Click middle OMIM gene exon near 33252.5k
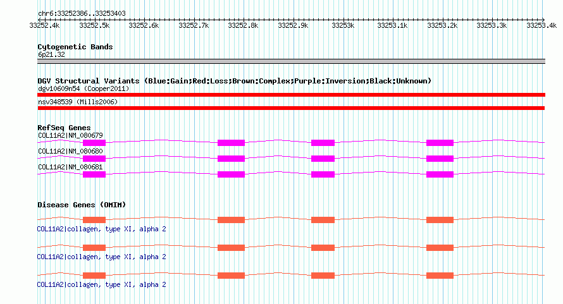The width and height of the screenshot is (563, 304). pos(94,248)
